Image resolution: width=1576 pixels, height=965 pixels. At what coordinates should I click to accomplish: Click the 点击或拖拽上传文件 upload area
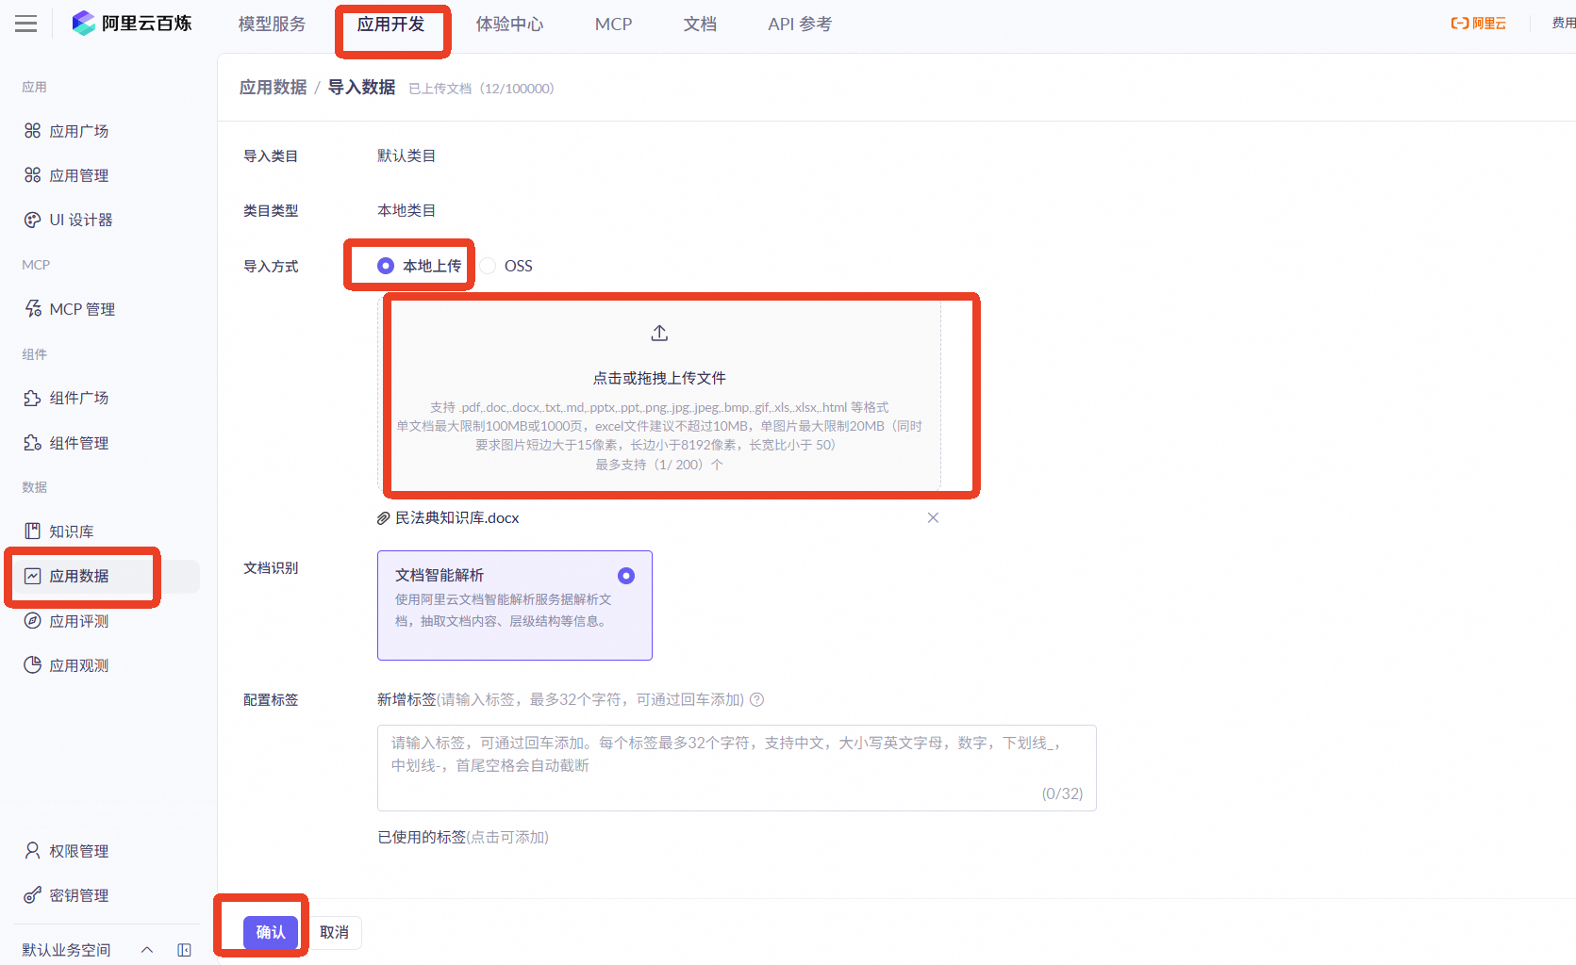[x=659, y=395]
